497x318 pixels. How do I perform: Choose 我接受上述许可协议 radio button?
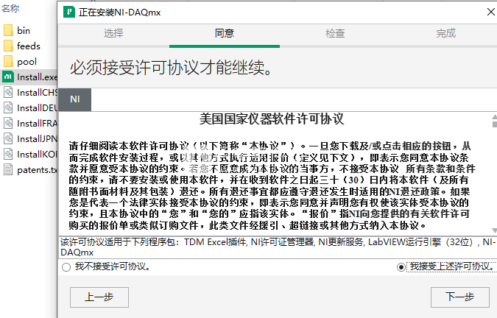[x=401, y=267]
